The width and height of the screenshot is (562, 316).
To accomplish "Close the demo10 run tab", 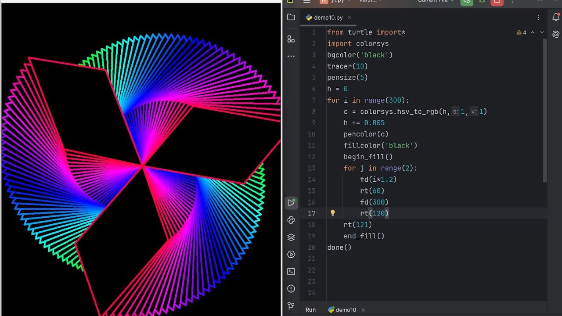I will pos(363,310).
